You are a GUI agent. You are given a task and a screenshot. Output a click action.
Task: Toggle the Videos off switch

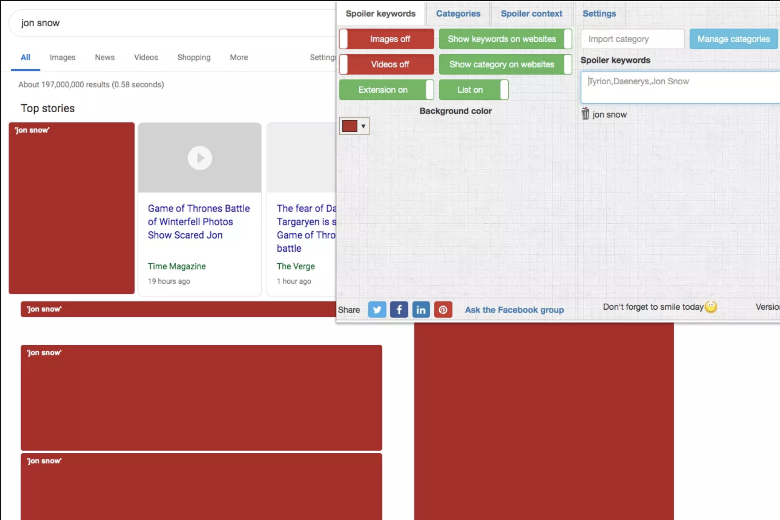(x=387, y=64)
